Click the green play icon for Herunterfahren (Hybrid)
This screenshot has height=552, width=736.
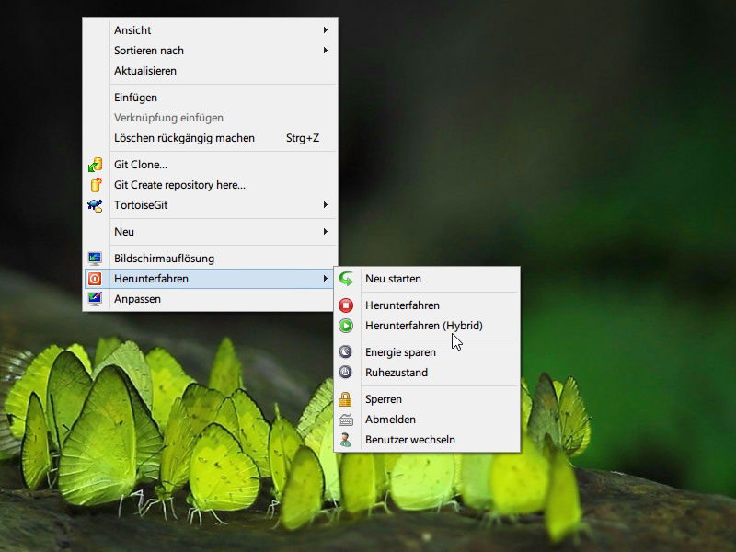[346, 326]
